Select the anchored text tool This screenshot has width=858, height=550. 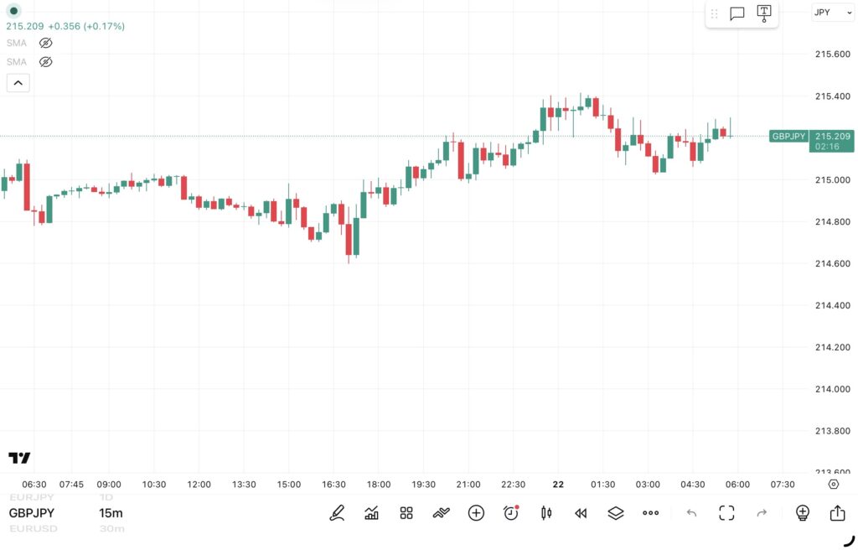click(x=764, y=13)
